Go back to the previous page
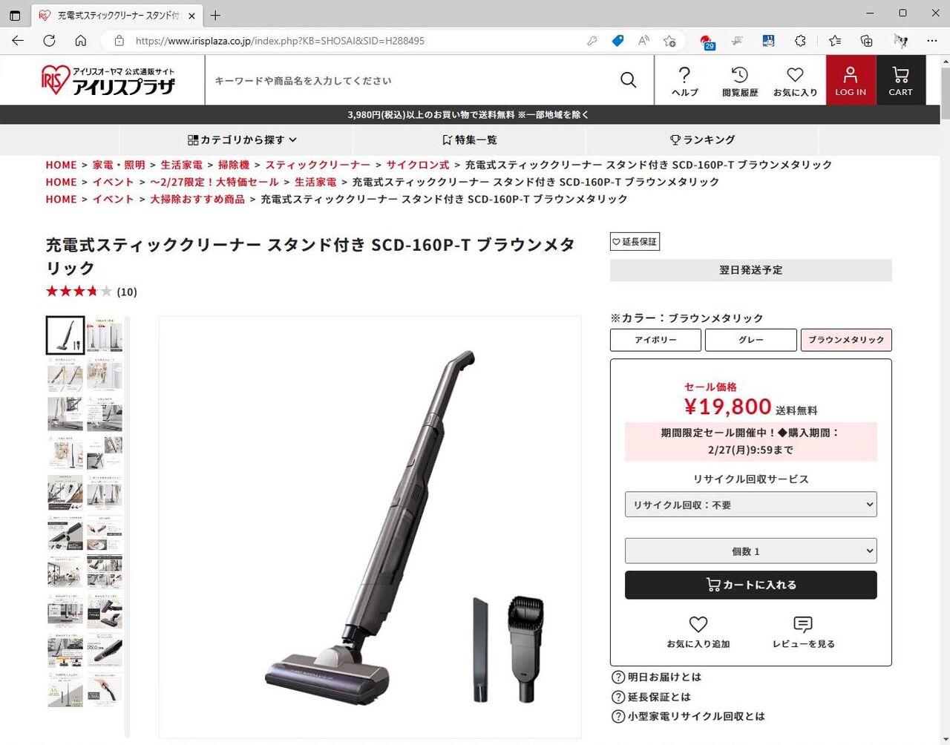This screenshot has width=950, height=745. coord(18,41)
